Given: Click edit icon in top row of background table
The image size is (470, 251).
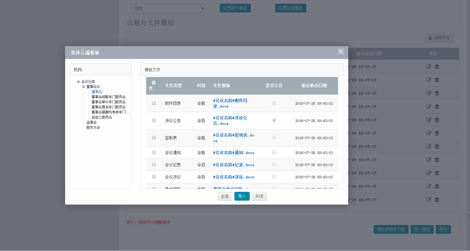Looking at the screenshot, I should (x=429, y=66).
